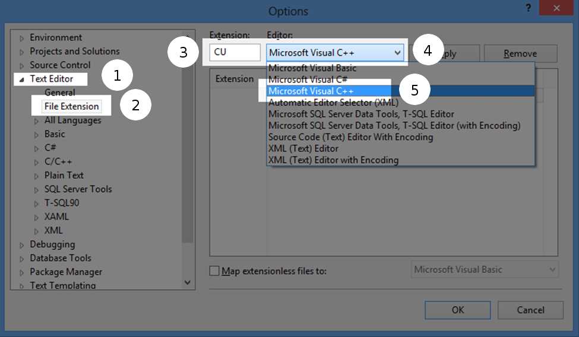Open General under Text Editor
Image resolution: width=579 pixels, height=337 pixels.
(59, 93)
